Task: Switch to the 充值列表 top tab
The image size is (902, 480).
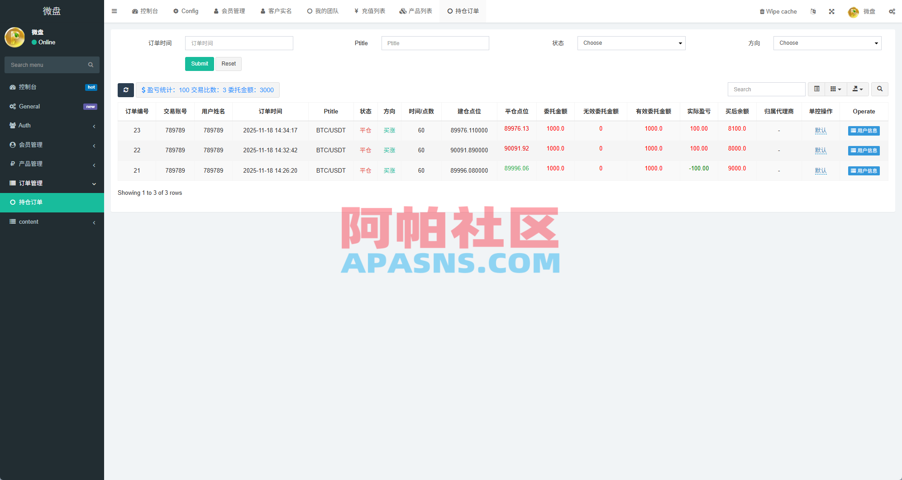Action: (370, 11)
